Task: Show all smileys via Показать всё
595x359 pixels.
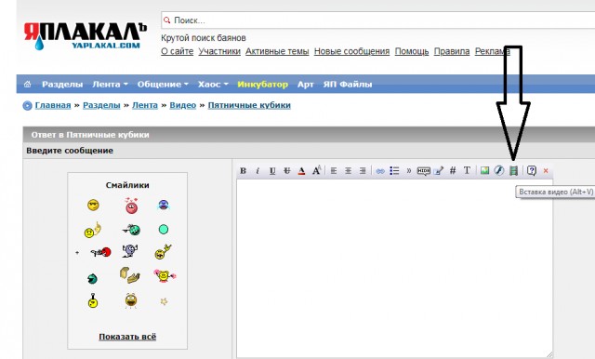Action: coord(127,337)
